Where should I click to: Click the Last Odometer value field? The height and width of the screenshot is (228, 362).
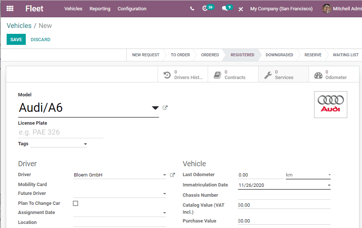point(261,175)
